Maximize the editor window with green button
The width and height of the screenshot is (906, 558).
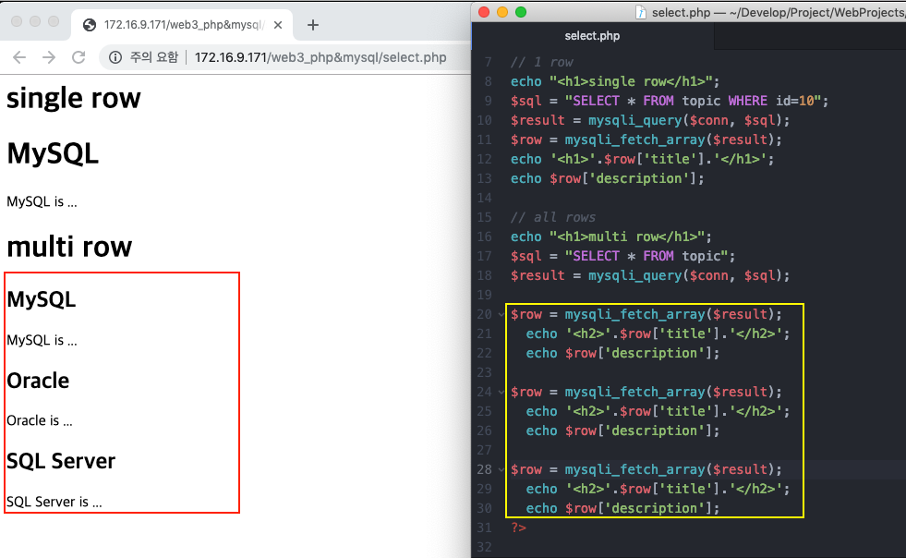pos(521,12)
